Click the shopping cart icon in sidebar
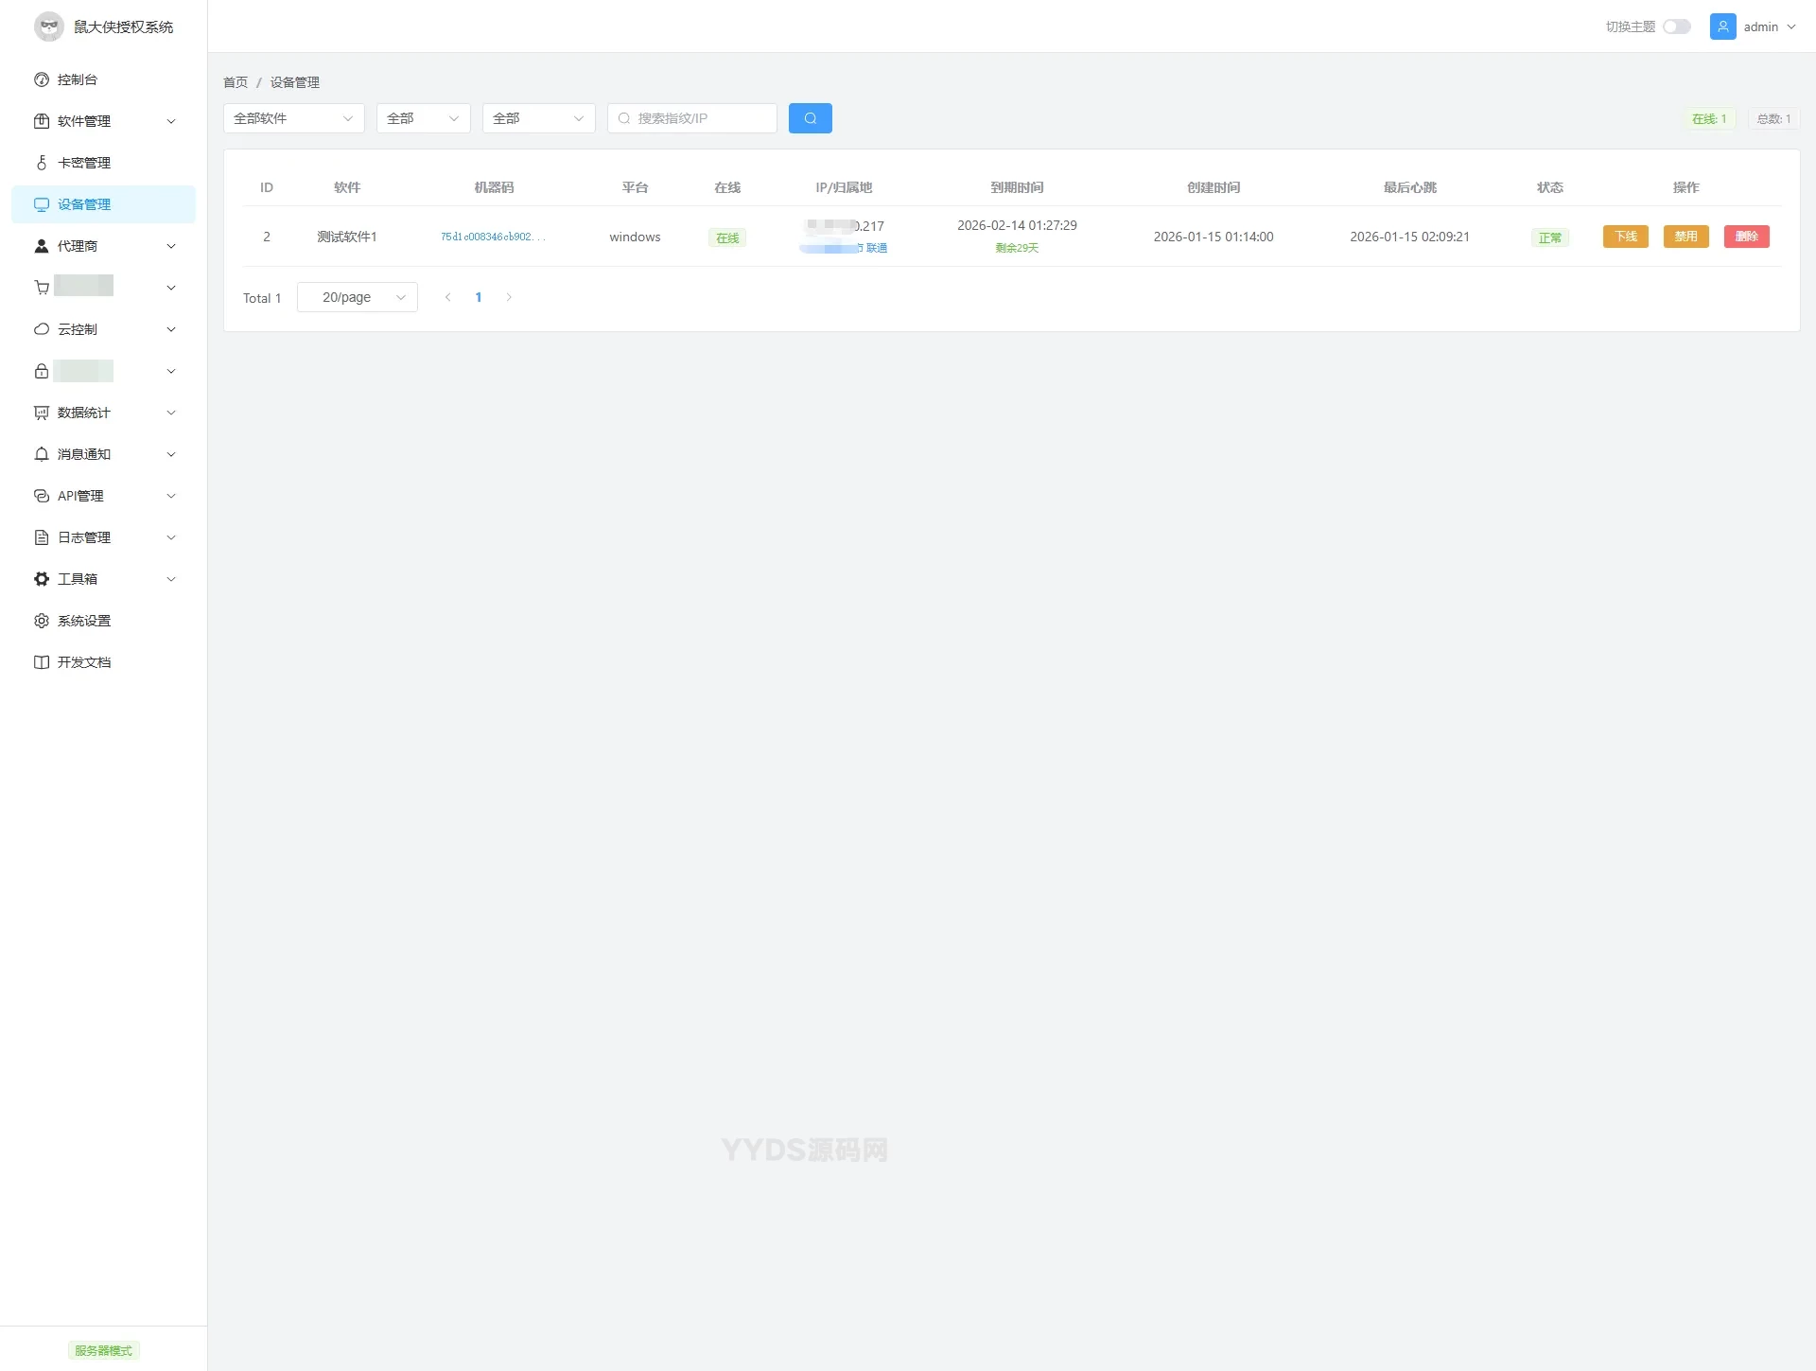The width and height of the screenshot is (1816, 1371). coord(42,288)
